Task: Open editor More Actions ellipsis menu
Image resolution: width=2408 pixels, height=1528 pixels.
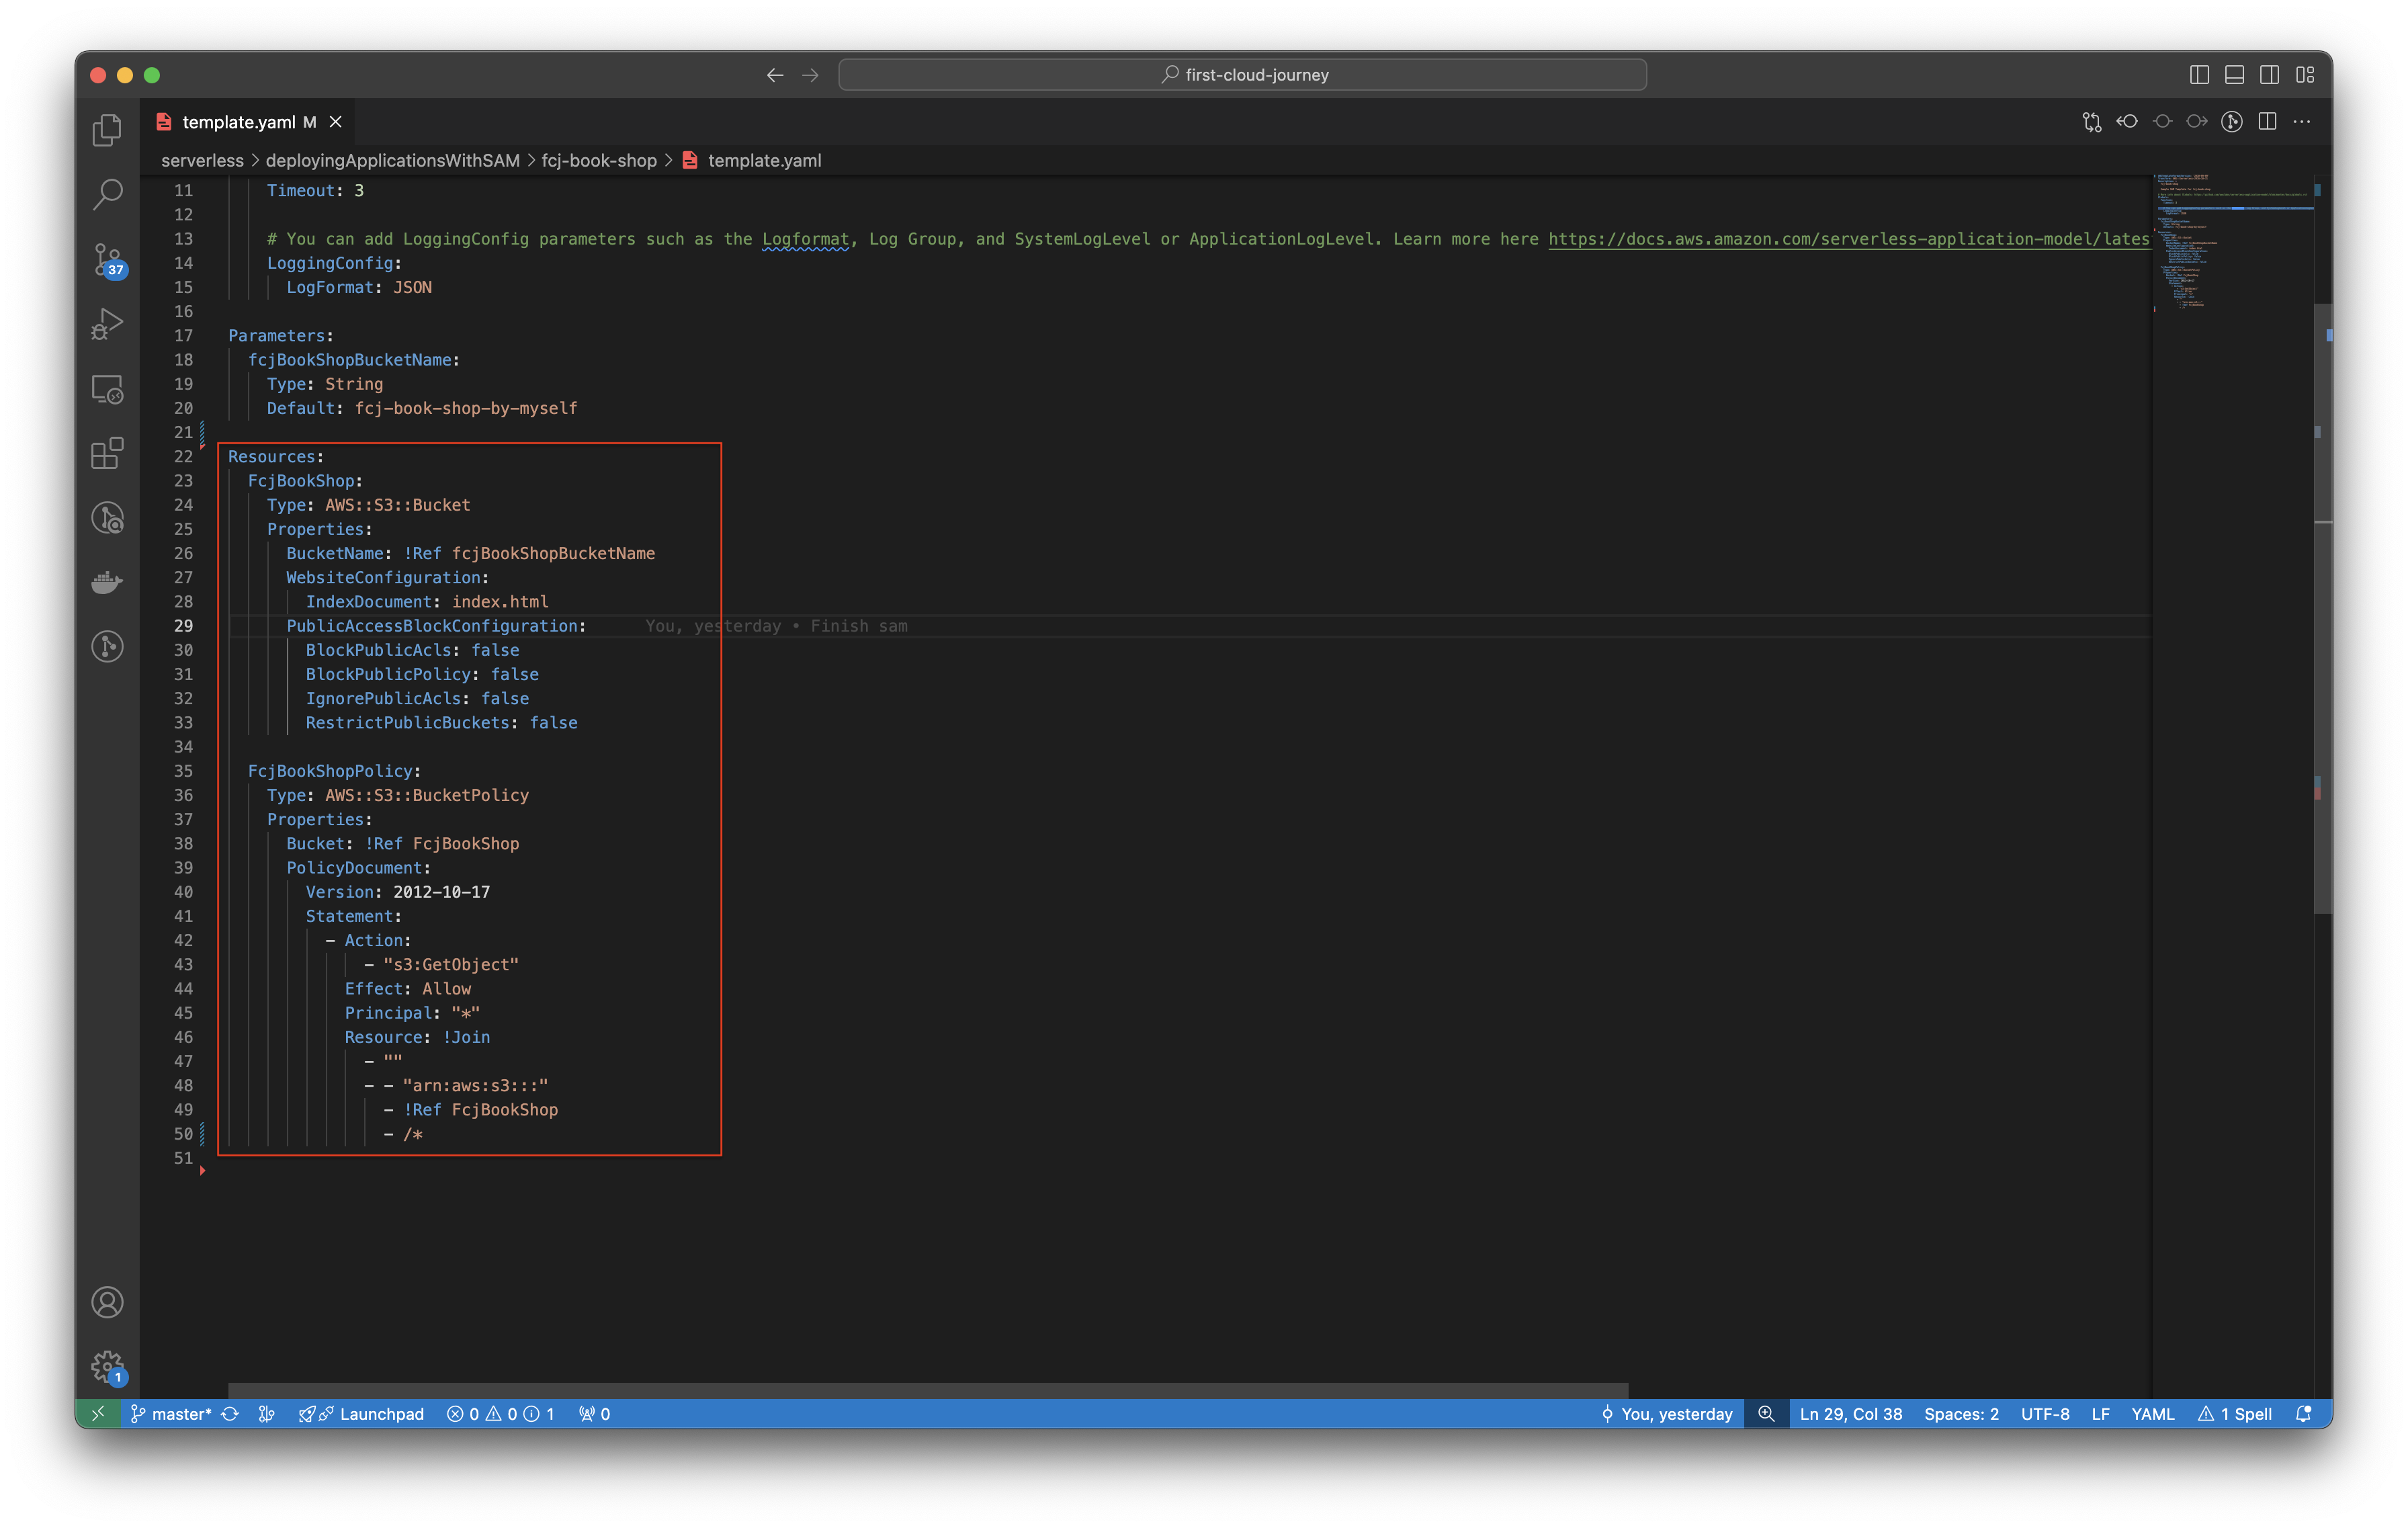Action: 2302,122
